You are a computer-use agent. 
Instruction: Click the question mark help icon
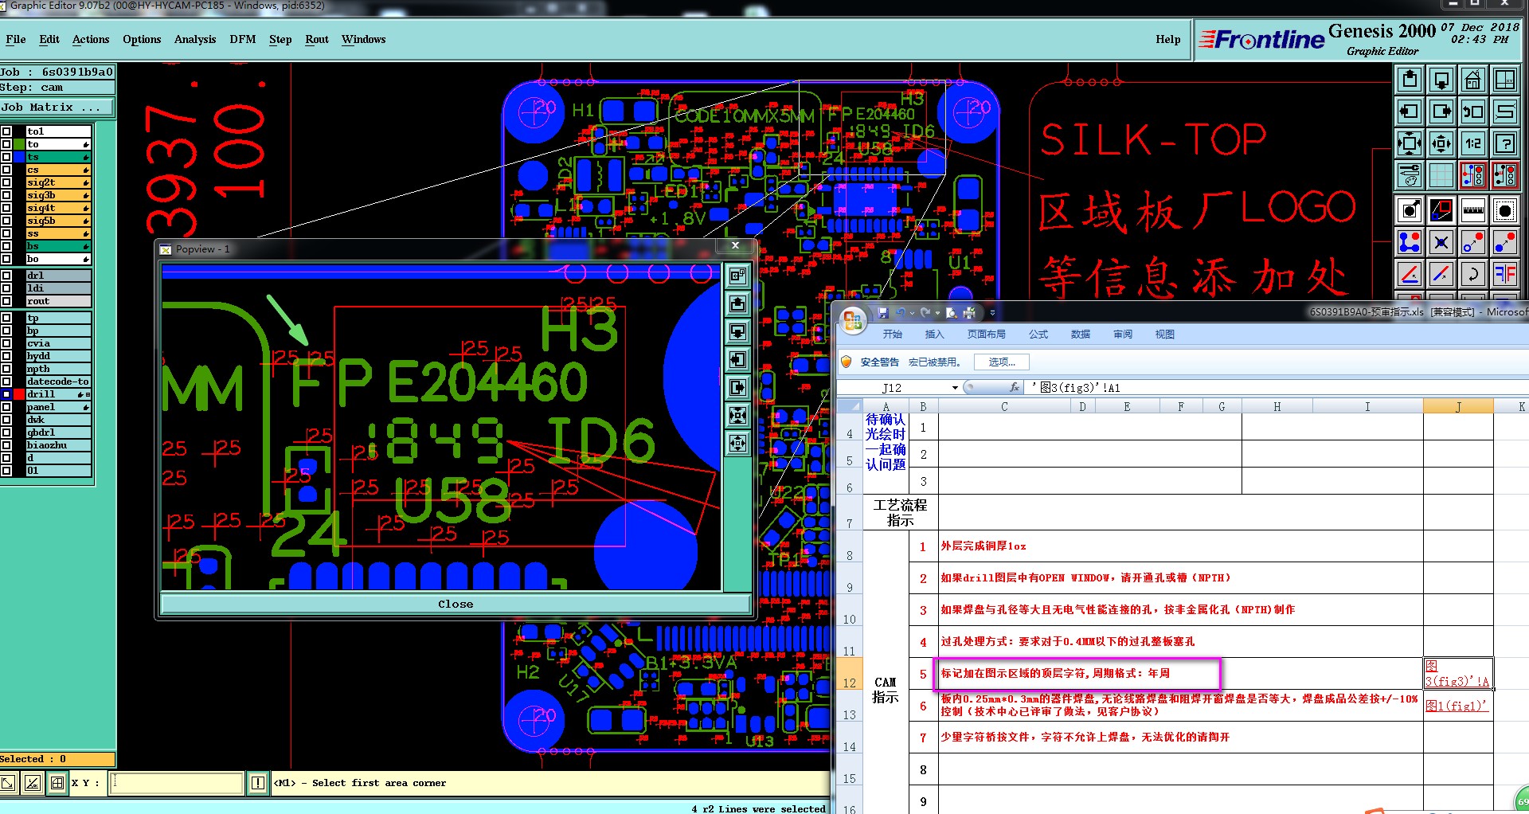[x=1505, y=143]
